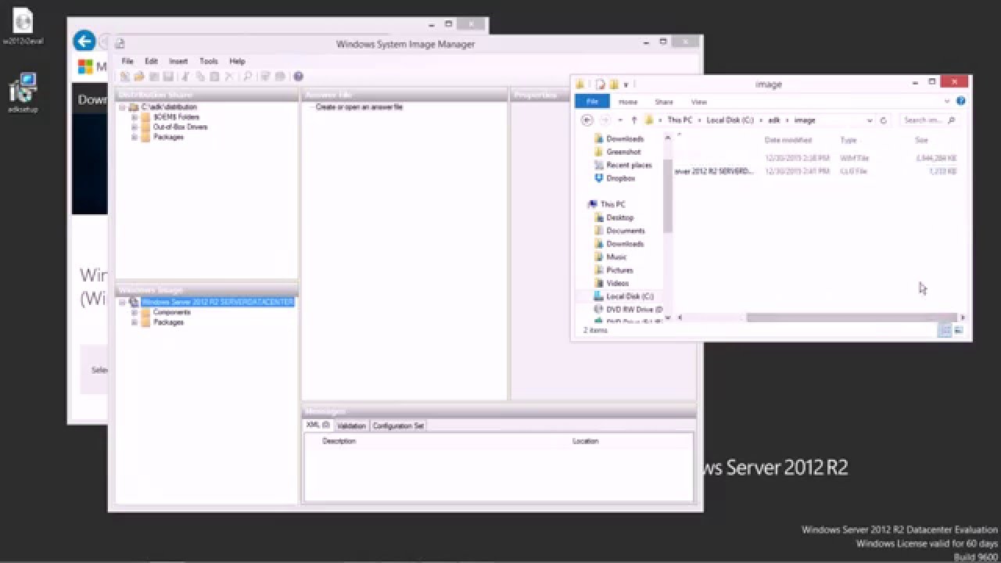Expand the $OEM$ Folders tree node
The width and height of the screenshot is (1001, 563).
[x=135, y=117]
